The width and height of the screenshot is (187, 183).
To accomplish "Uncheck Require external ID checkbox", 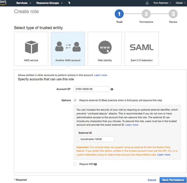I will (x=75, y=100).
